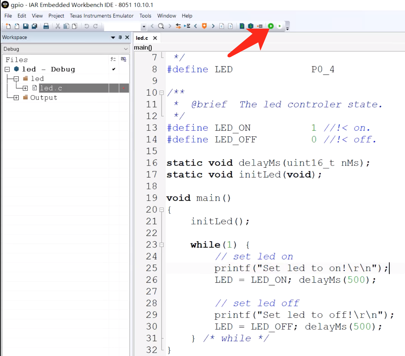Click line number 19 in gutter
Image resolution: width=405 pixels, height=356 pixels.
point(152,198)
